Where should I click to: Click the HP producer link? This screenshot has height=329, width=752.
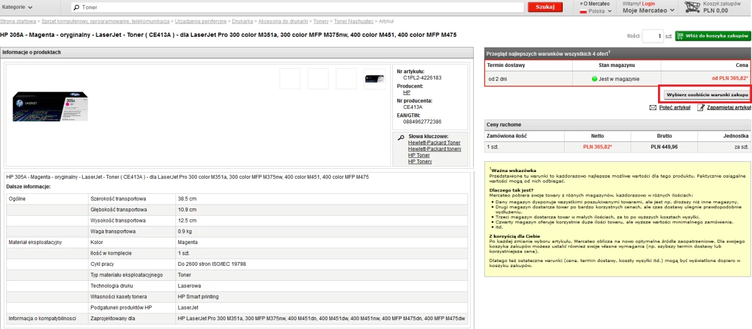[x=407, y=92]
